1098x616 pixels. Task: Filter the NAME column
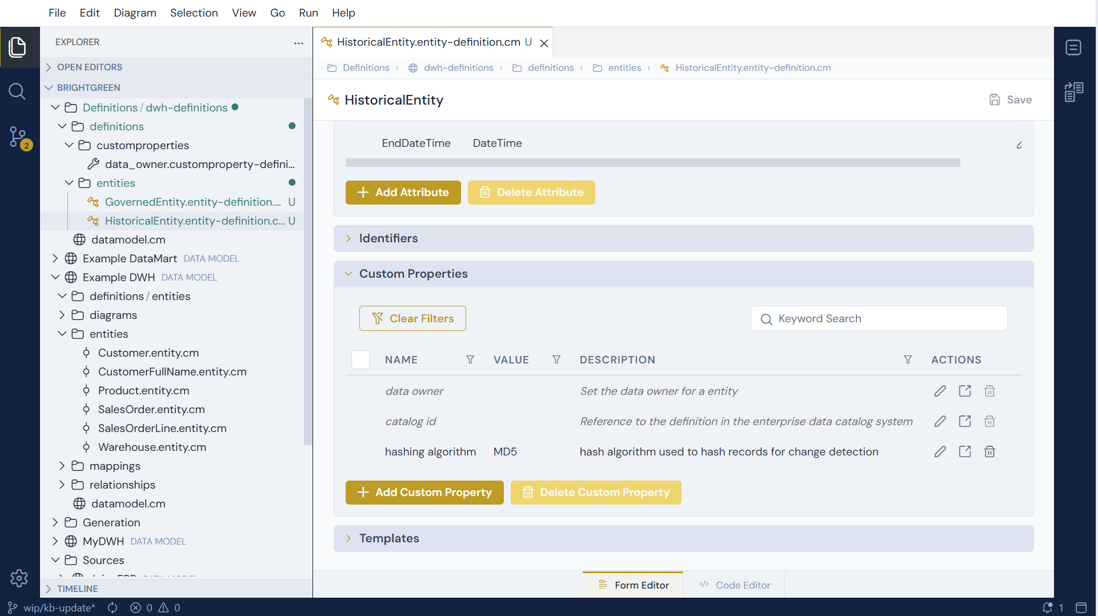(x=470, y=359)
